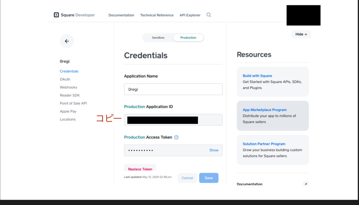This screenshot has height=205, width=359.
Task: Open Documentation in top navigation
Action: pos(121,15)
